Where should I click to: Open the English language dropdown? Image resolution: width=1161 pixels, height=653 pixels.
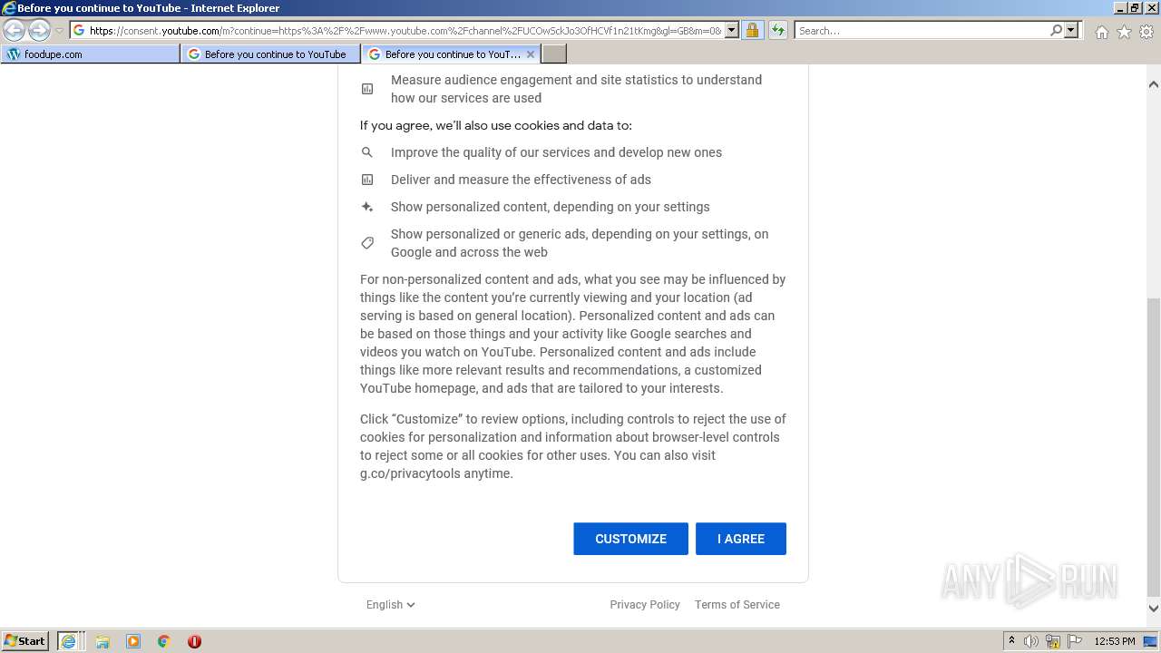click(x=391, y=604)
